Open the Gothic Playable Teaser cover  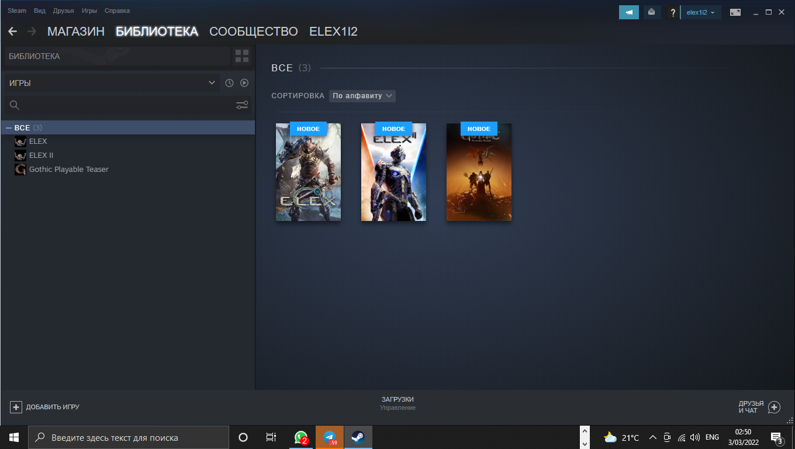coord(479,172)
